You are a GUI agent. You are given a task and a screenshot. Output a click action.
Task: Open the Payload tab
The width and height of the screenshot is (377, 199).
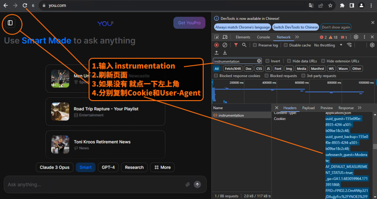click(308, 108)
